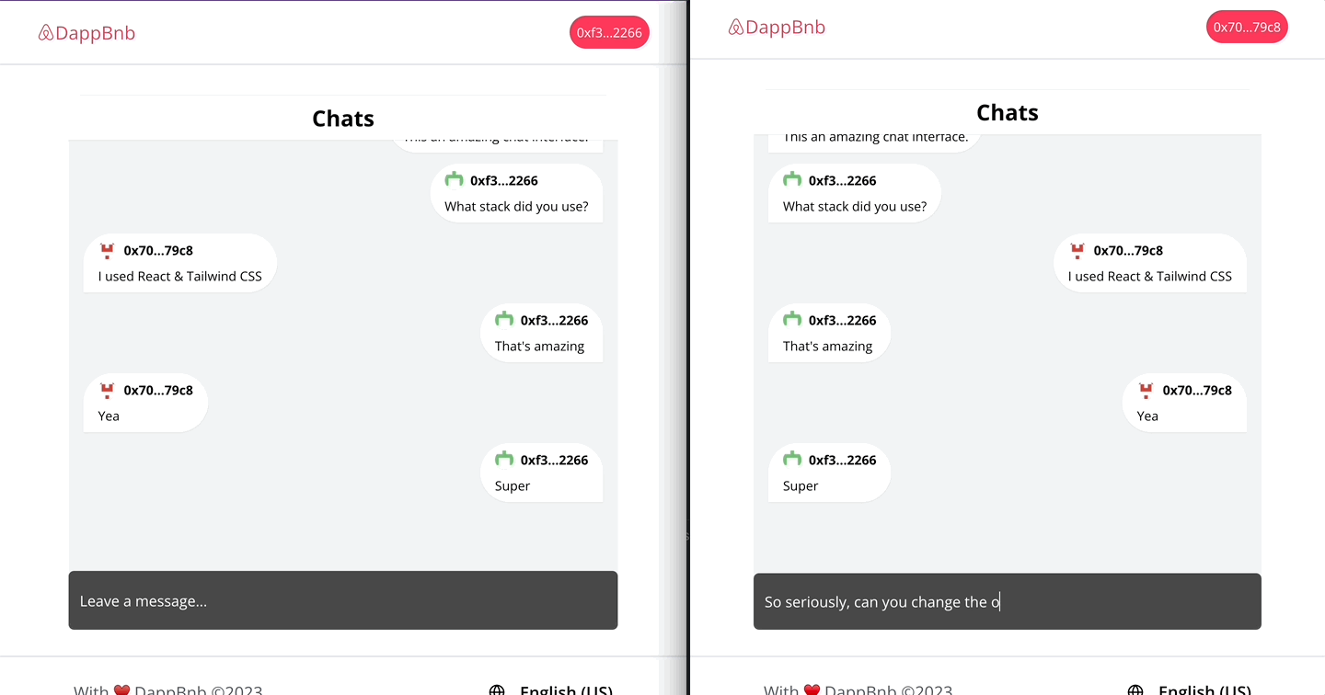Click red avatar on right pane's React & Tailwind message
1325x695 pixels.
click(x=1077, y=250)
